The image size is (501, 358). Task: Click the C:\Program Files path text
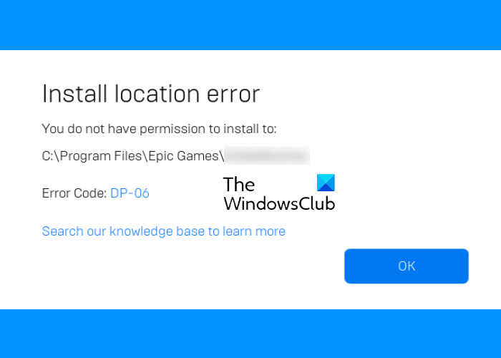point(133,156)
